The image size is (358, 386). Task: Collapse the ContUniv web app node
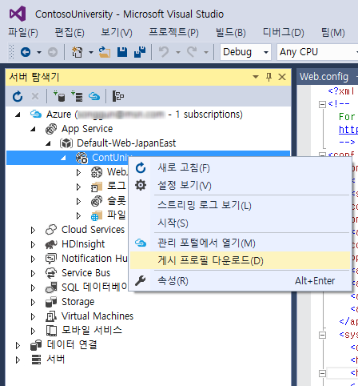tap(63, 158)
